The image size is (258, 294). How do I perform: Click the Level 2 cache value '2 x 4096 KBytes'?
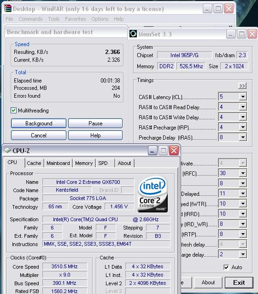tap(147, 283)
